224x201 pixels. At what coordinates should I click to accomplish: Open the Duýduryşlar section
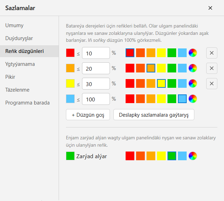point(29,38)
